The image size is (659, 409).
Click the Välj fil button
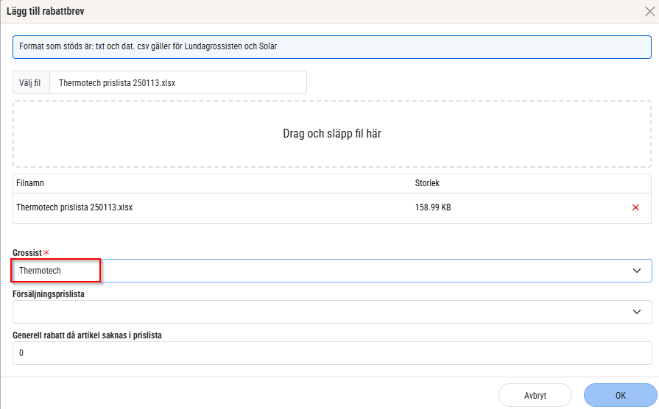tap(32, 83)
